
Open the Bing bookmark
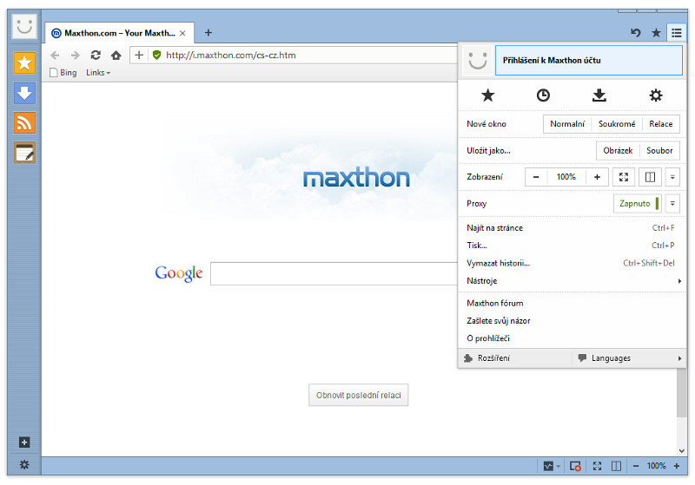point(63,73)
